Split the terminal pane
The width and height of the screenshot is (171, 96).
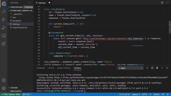coord(152,68)
